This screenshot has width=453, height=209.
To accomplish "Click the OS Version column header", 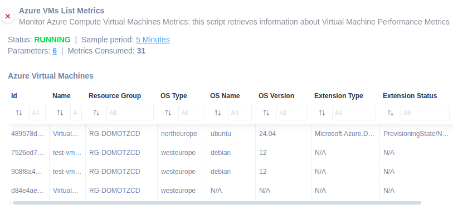I will pos(276,96).
